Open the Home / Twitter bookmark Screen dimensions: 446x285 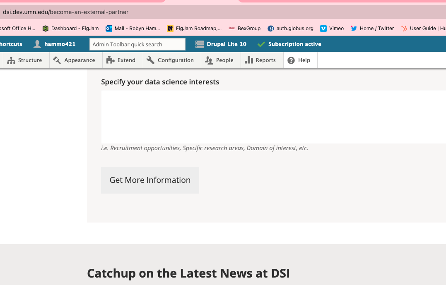point(372,29)
